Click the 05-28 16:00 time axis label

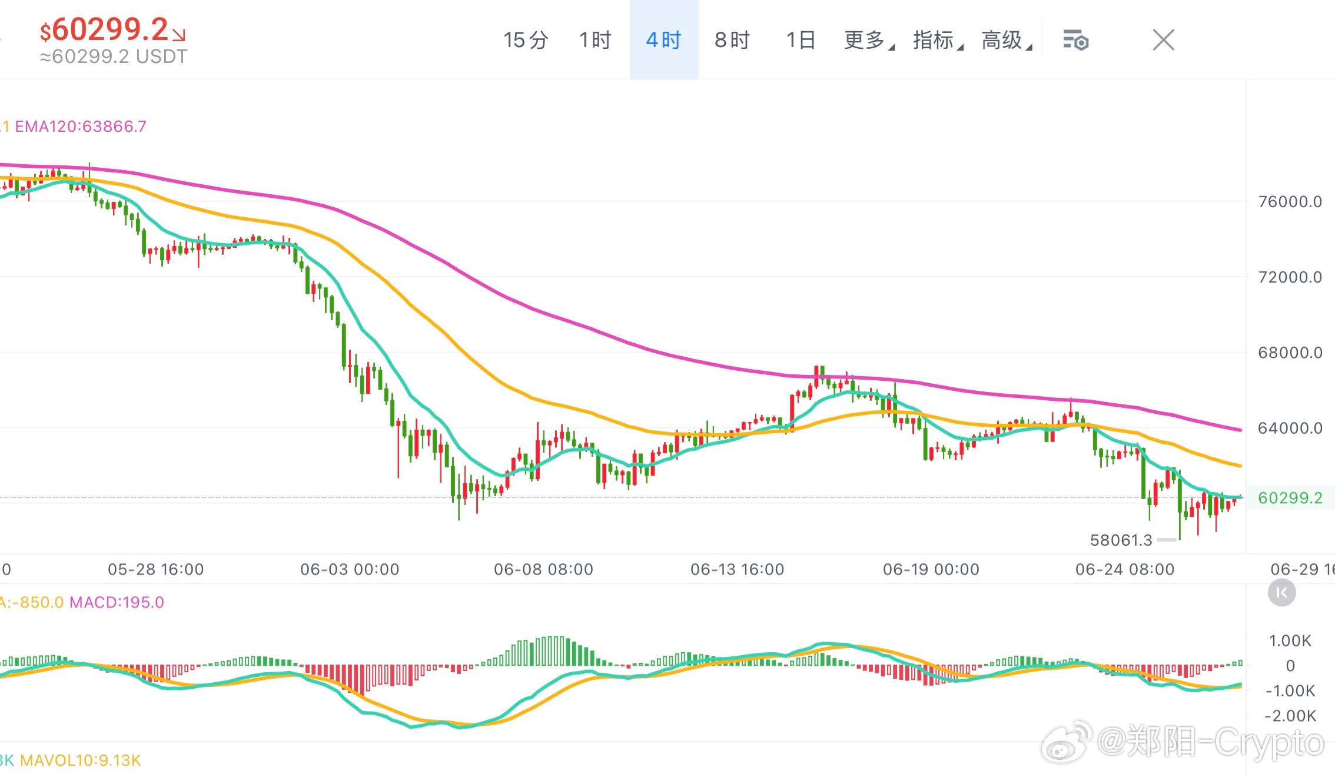pos(156,569)
